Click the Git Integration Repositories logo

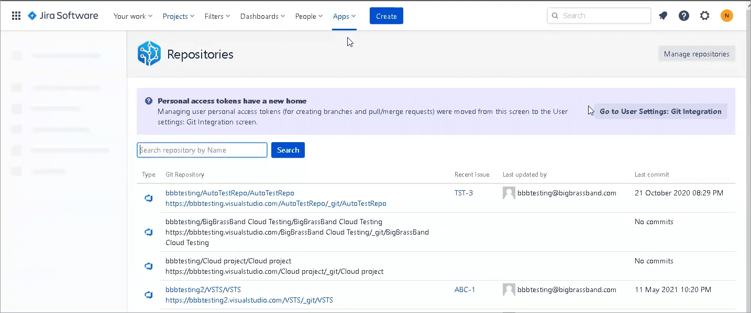[x=149, y=54]
